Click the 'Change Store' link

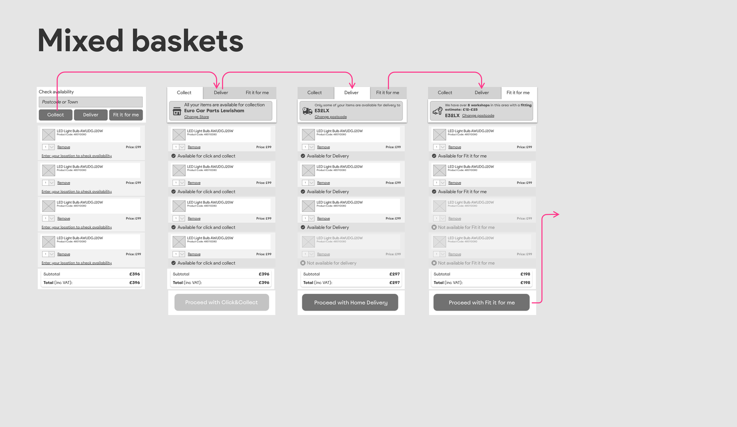click(197, 117)
